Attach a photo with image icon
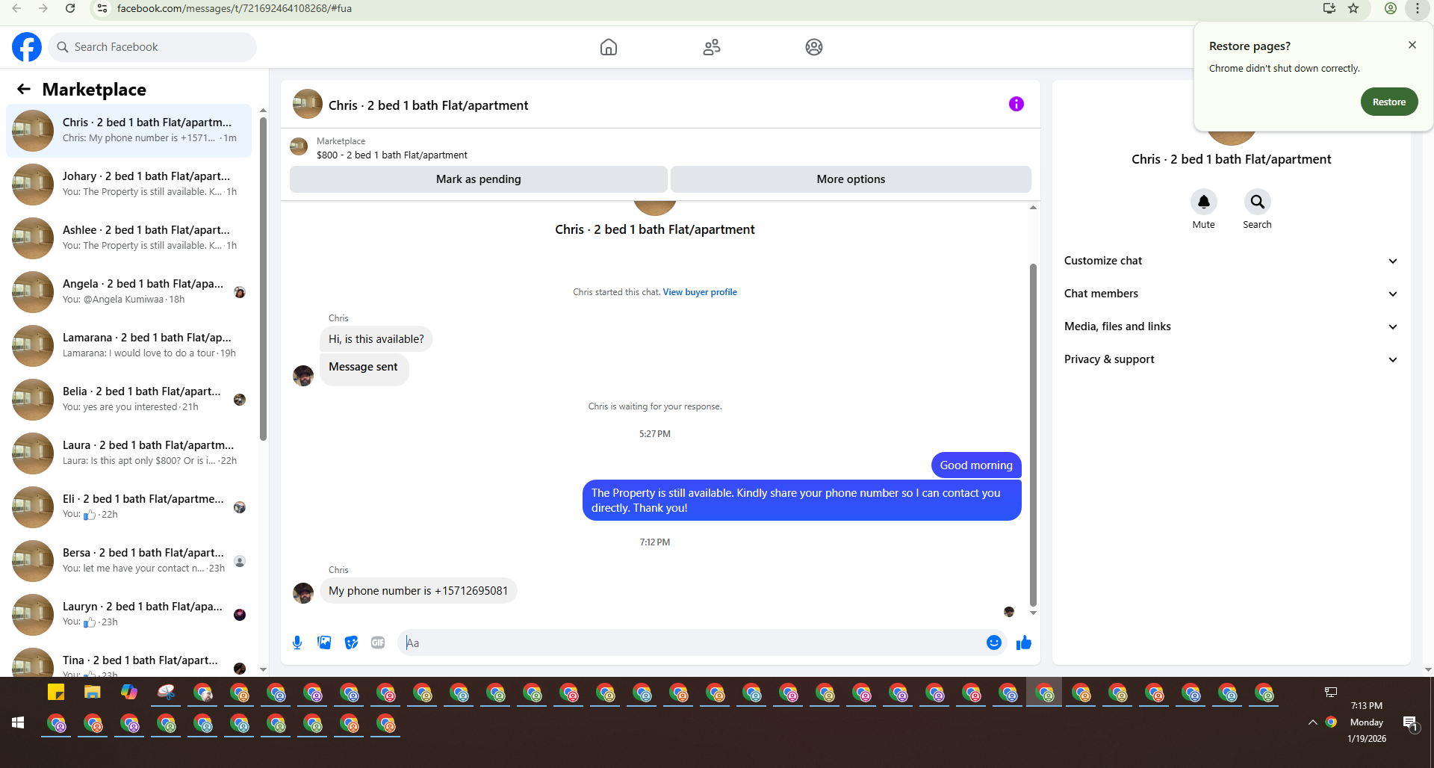 (324, 642)
